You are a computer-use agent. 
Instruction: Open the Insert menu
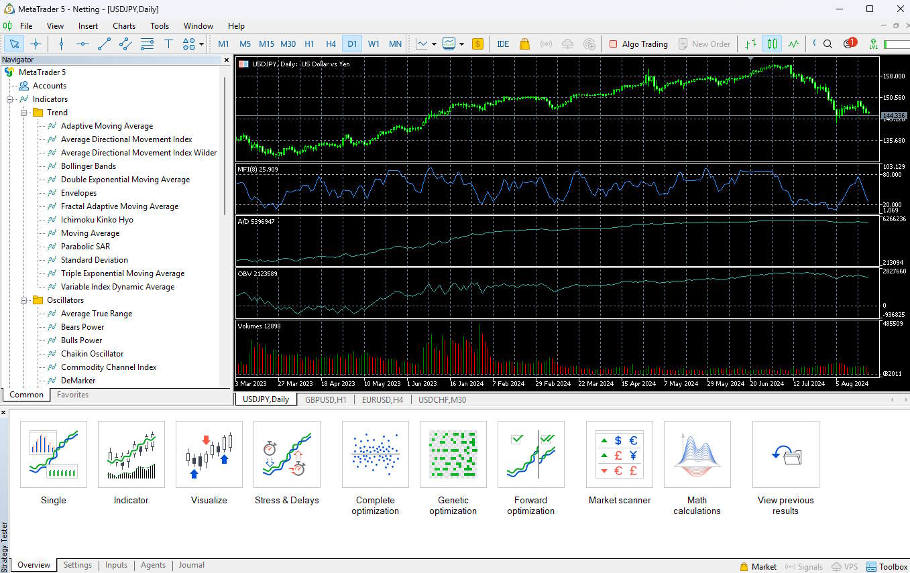pos(88,26)
